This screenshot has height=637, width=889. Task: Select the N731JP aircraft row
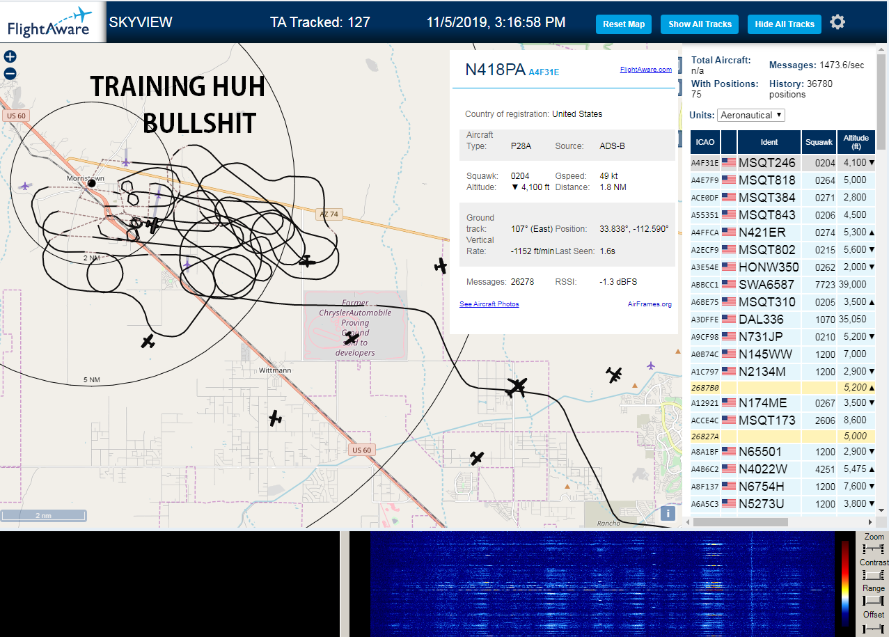coord(782,337)
